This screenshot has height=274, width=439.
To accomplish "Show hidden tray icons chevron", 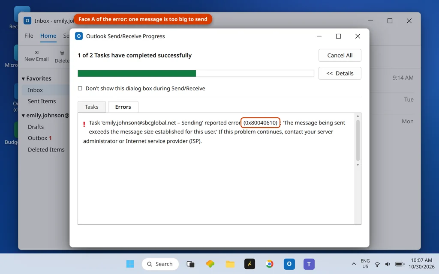I will 354,264.
